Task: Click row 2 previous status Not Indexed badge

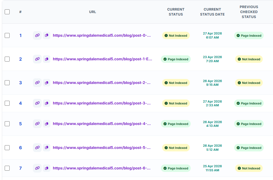Action: pyautogui.click(x=249, y=59)
